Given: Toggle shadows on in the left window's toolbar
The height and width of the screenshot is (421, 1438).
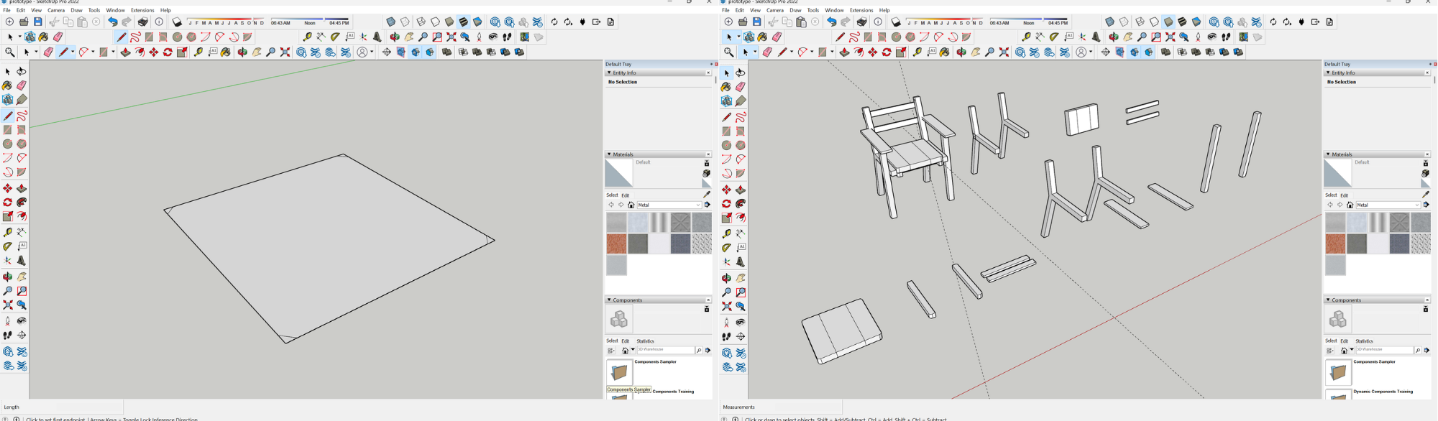Looking at the screenshot, I should tap(177, 22).
